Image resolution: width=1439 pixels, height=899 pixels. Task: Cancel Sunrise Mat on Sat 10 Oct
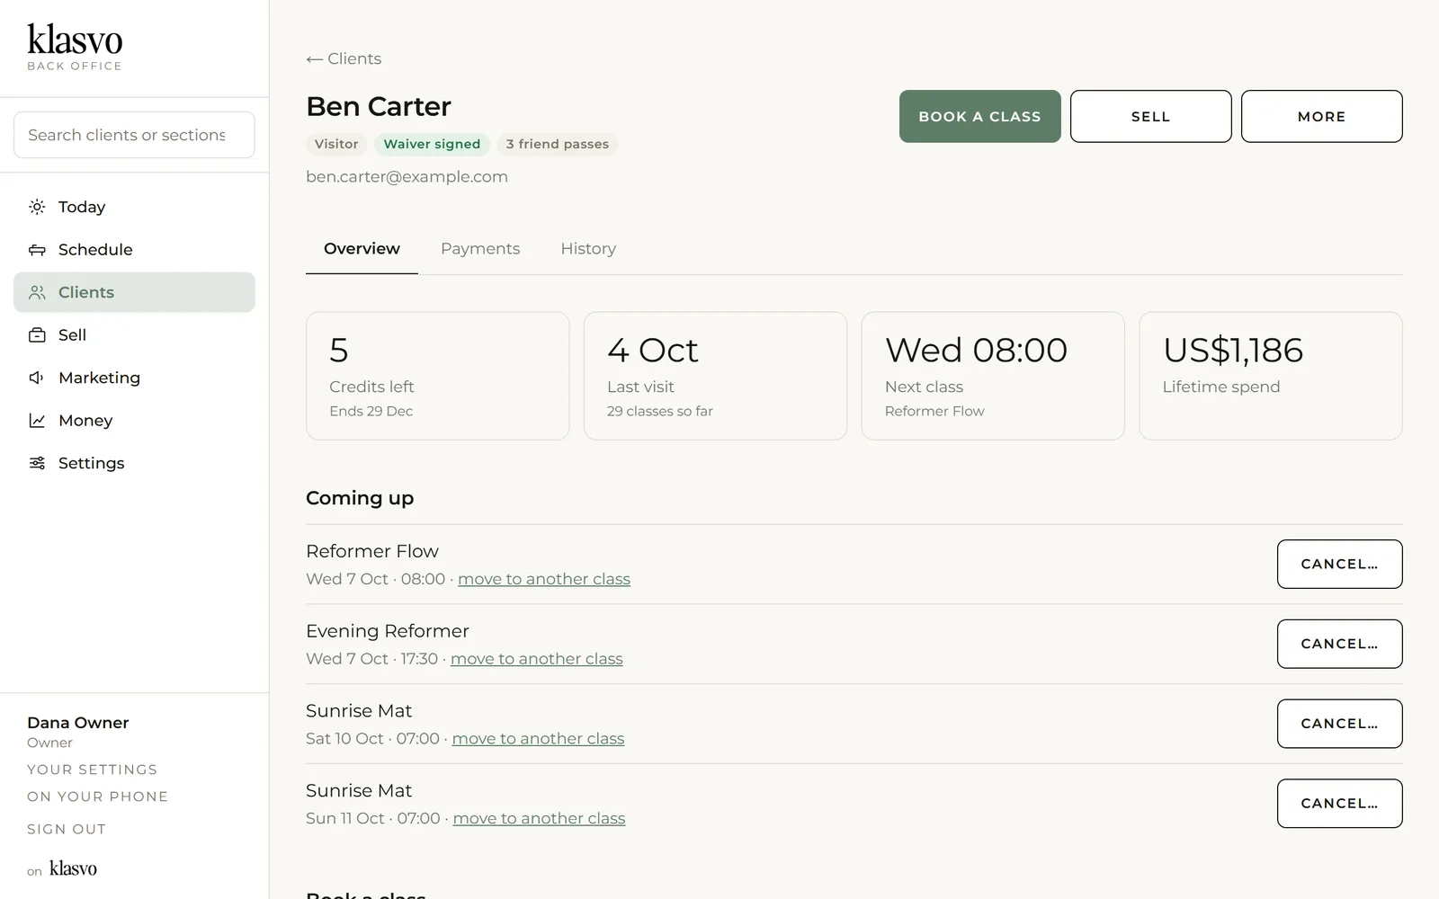click(1340, 724)
